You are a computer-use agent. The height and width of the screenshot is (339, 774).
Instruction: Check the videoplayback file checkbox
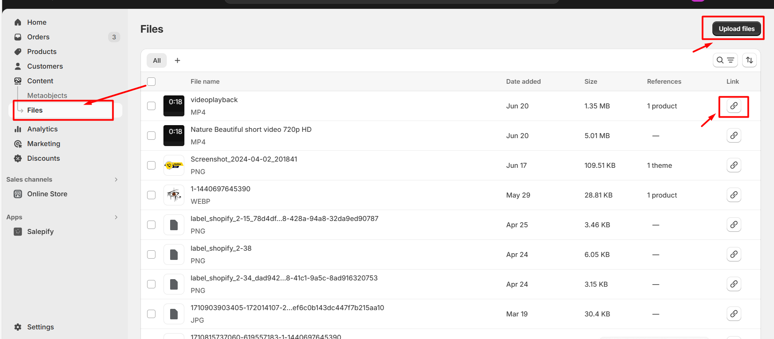tap(151, 106)
